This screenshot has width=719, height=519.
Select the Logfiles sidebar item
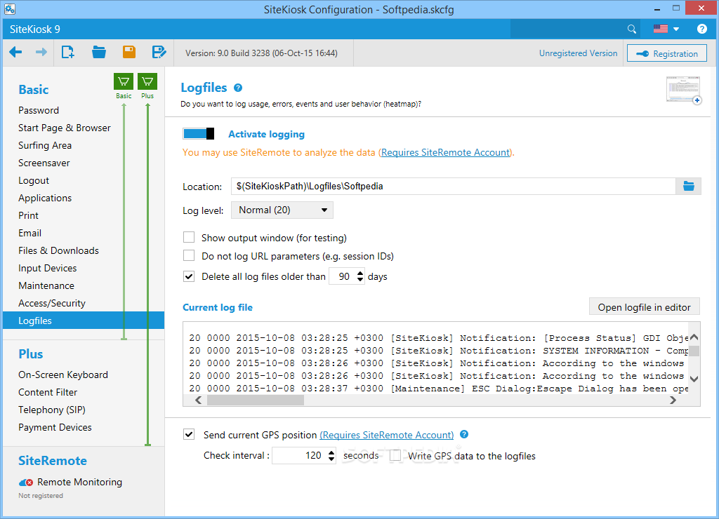pyautogui.click(x=84, y=321)
